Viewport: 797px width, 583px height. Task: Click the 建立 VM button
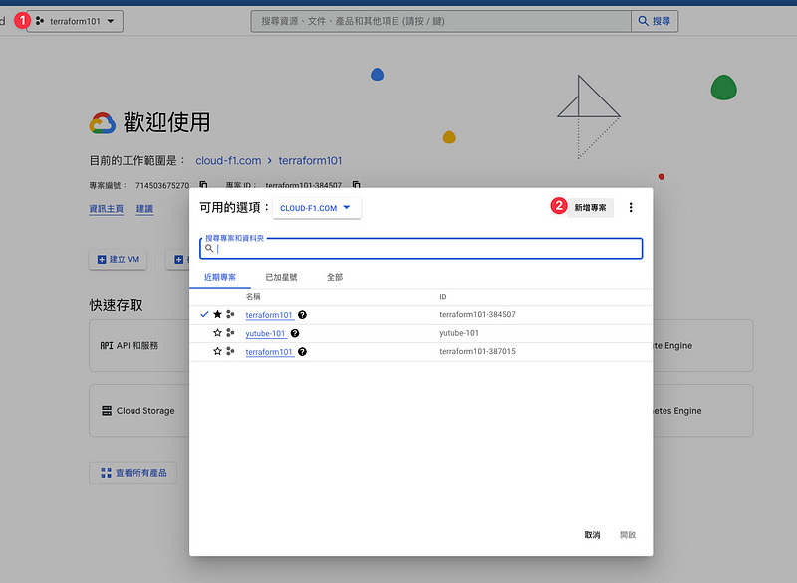click(x=118, y=260)
